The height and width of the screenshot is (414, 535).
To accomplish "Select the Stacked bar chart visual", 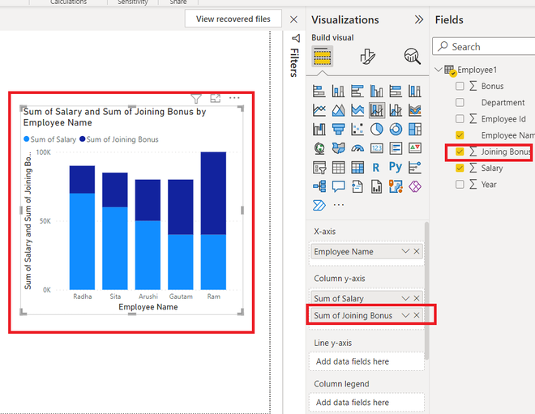I will 319,92.
